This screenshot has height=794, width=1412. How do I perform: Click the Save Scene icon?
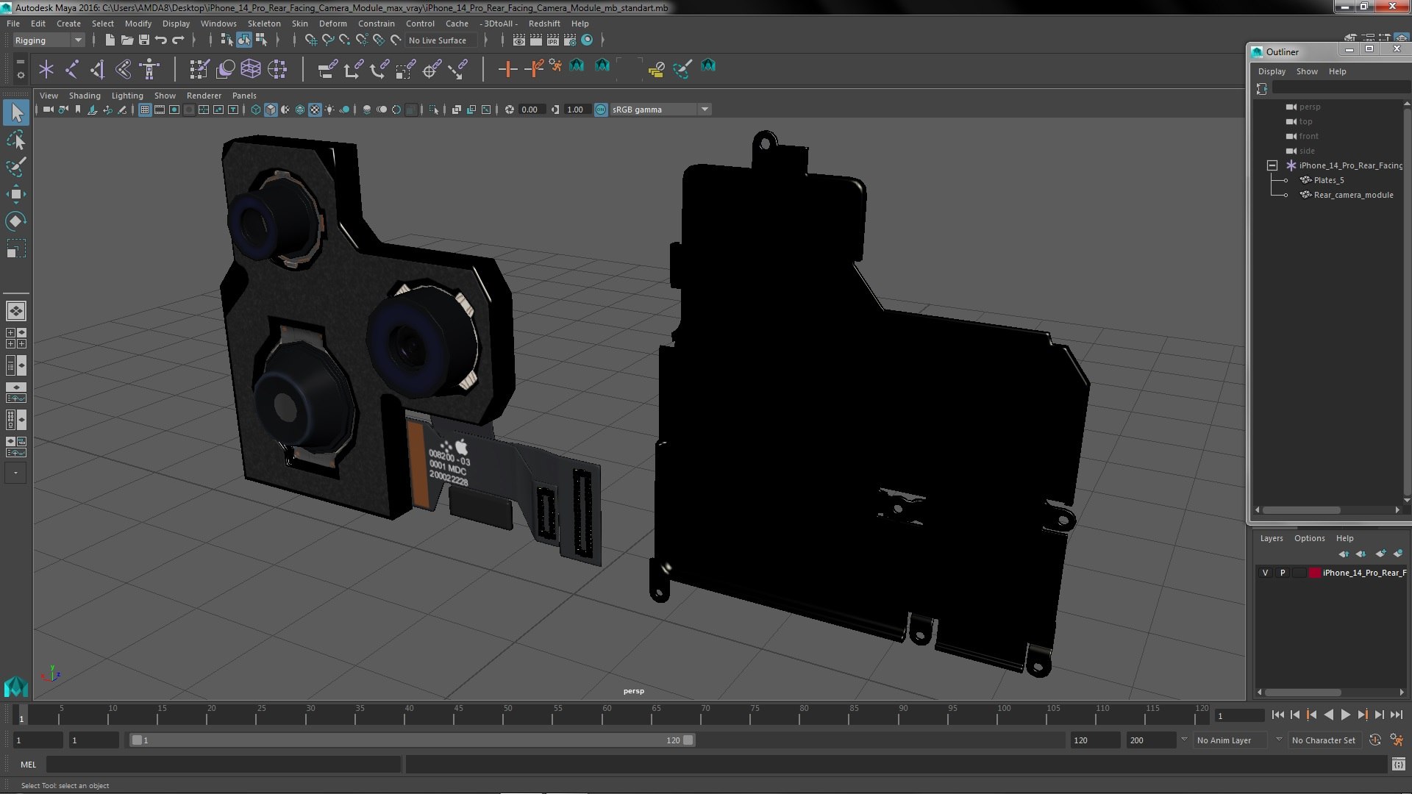click(x=144, y=40)
